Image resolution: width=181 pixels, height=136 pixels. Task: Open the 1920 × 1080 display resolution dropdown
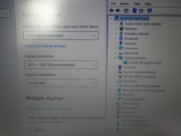click(61, 65)
